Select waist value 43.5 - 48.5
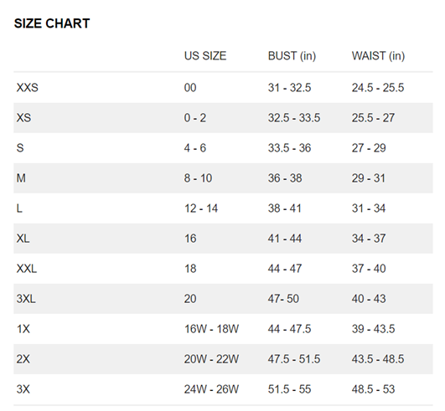Viewport: 445px width, 411px height. point(378,359)
